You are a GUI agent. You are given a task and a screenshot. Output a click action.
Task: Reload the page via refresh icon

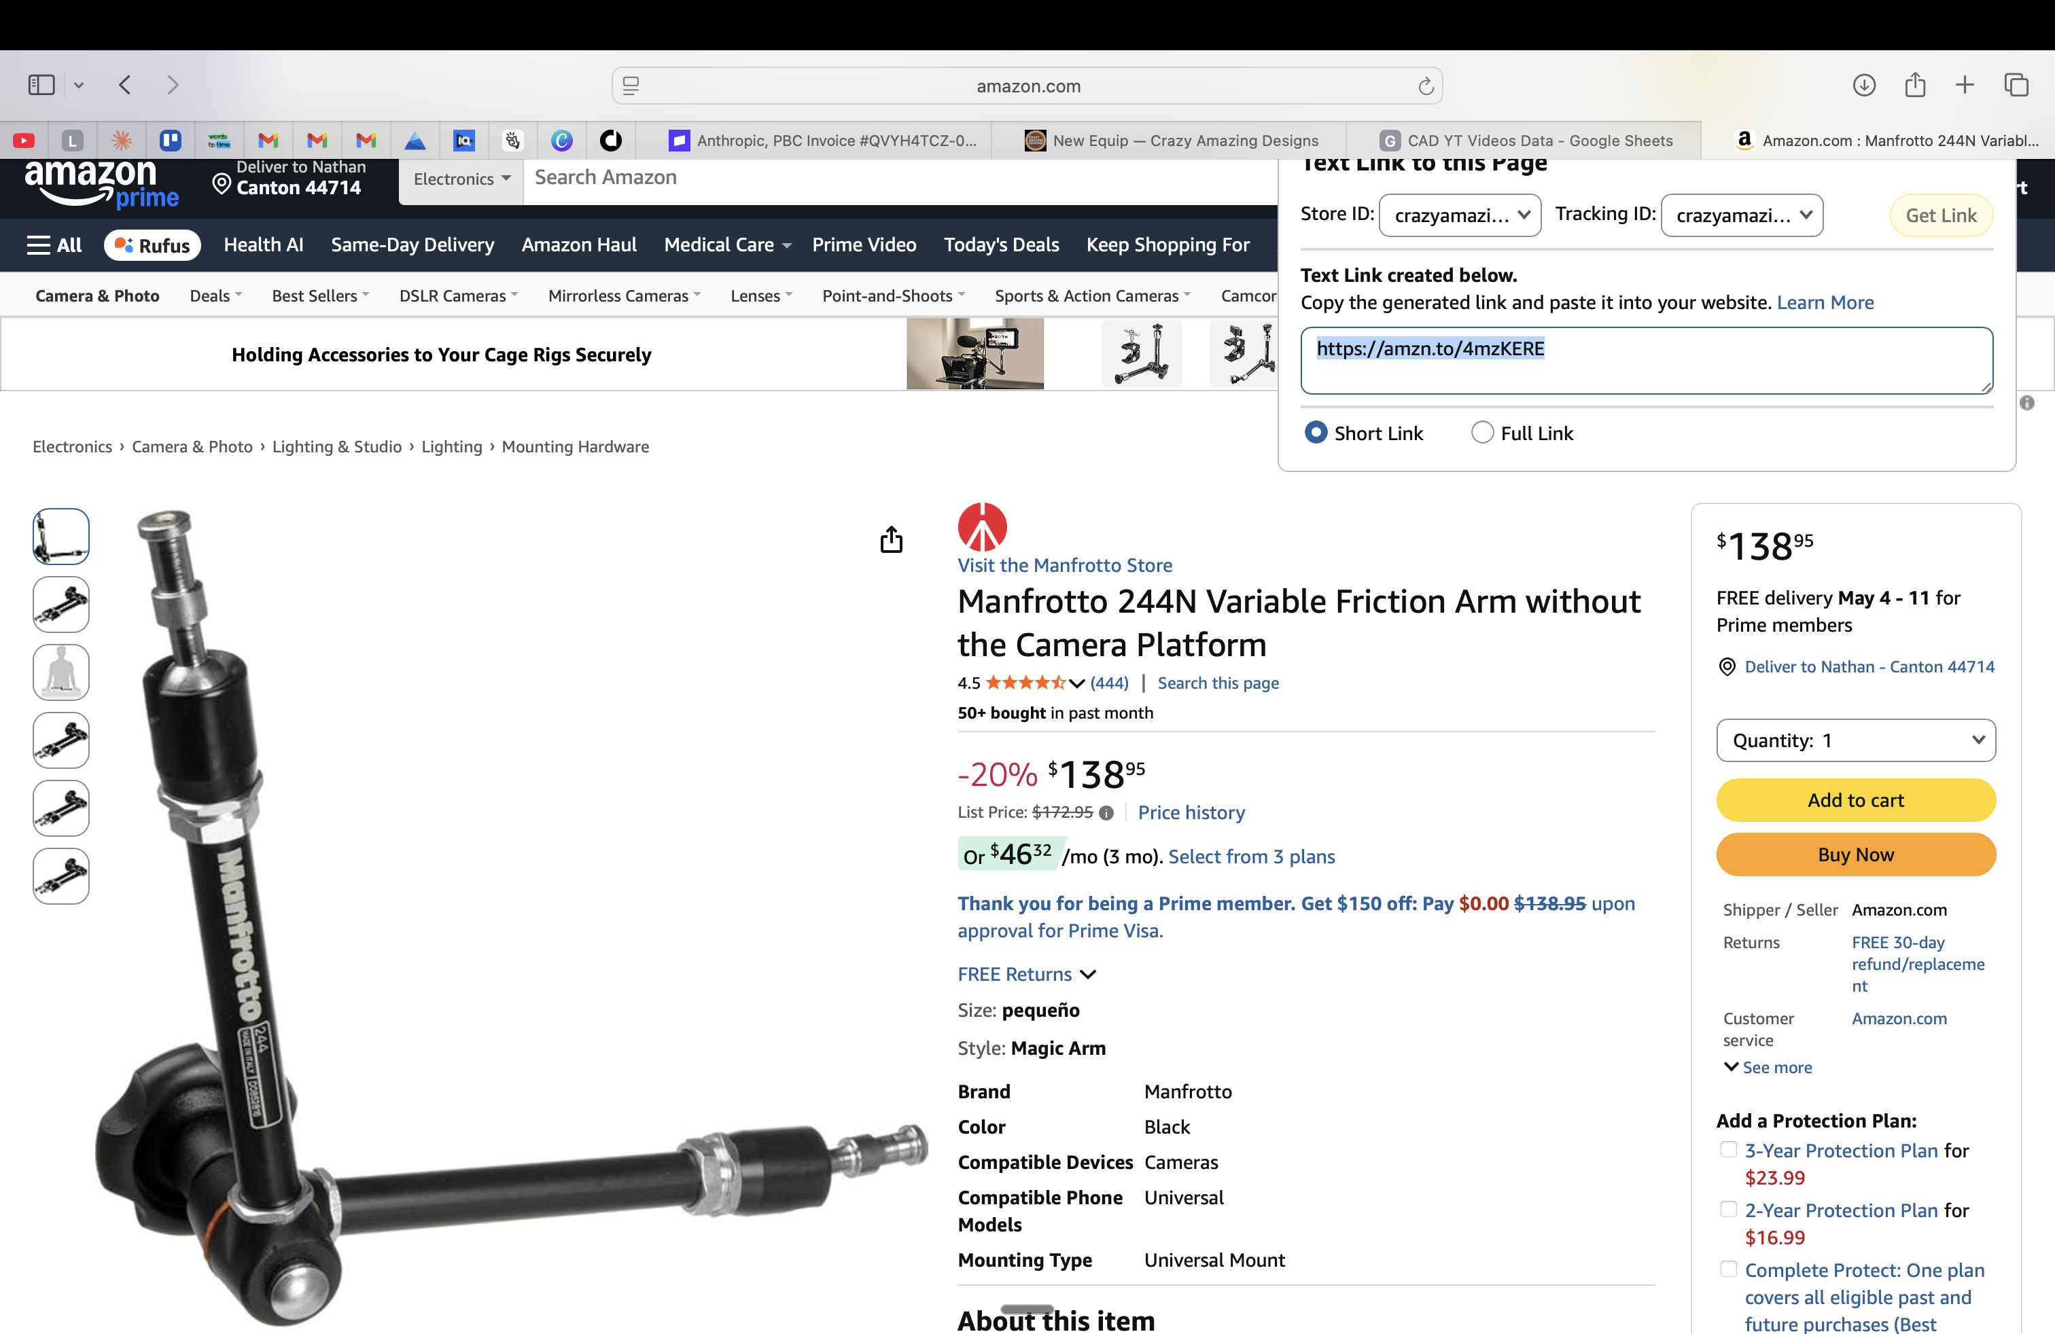(1426, 86)
